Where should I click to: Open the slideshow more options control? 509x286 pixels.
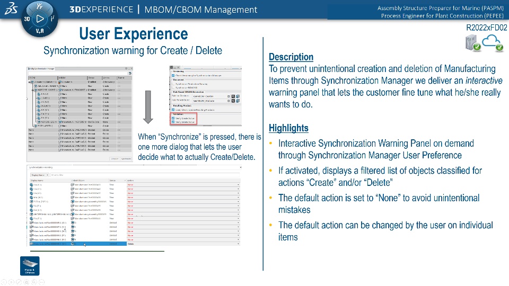pyautogui.click(x=41, y=282)
